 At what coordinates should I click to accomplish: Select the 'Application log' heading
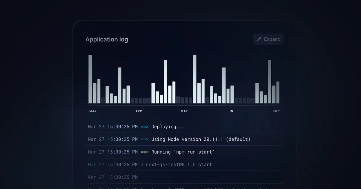click(x=107, y=40)
